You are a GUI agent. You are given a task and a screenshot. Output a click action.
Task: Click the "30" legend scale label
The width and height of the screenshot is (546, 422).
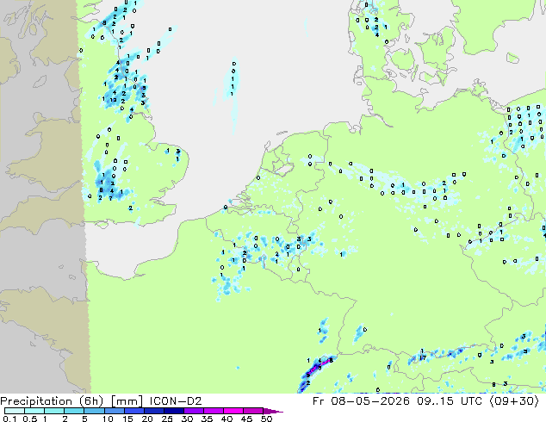(x=187, y=419)
